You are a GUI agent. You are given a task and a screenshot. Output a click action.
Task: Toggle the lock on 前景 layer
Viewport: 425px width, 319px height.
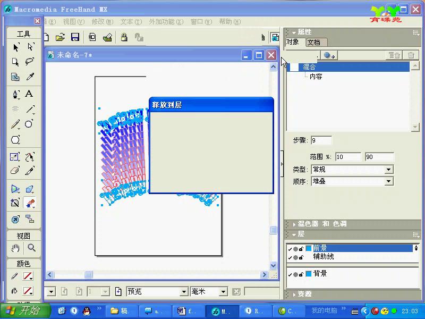click(301, 249)
